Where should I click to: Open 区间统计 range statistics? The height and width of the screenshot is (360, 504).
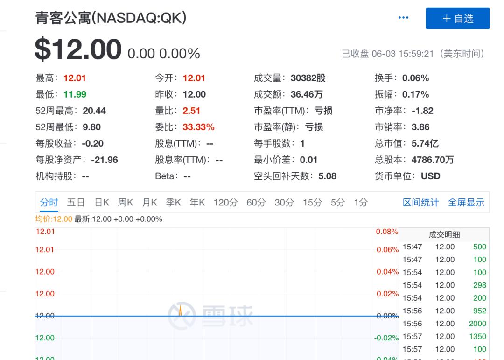coord(420,203)
